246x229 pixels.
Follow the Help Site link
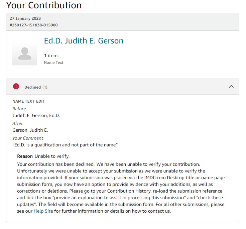[43, 211]
